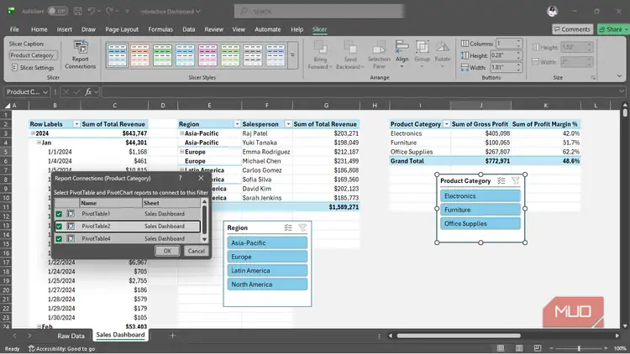630x354 pixels.
Task: Add a new sheet with plus icon
Action: pyautogui.click(x=172, y=336)
